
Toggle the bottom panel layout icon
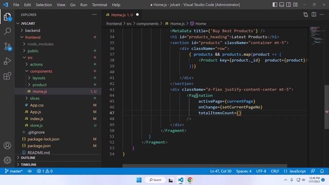(282, 5)
